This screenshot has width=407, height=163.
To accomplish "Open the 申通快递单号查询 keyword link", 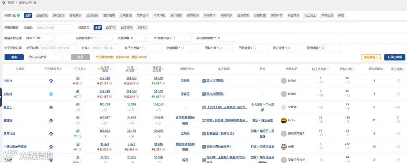I will point(15,147).
